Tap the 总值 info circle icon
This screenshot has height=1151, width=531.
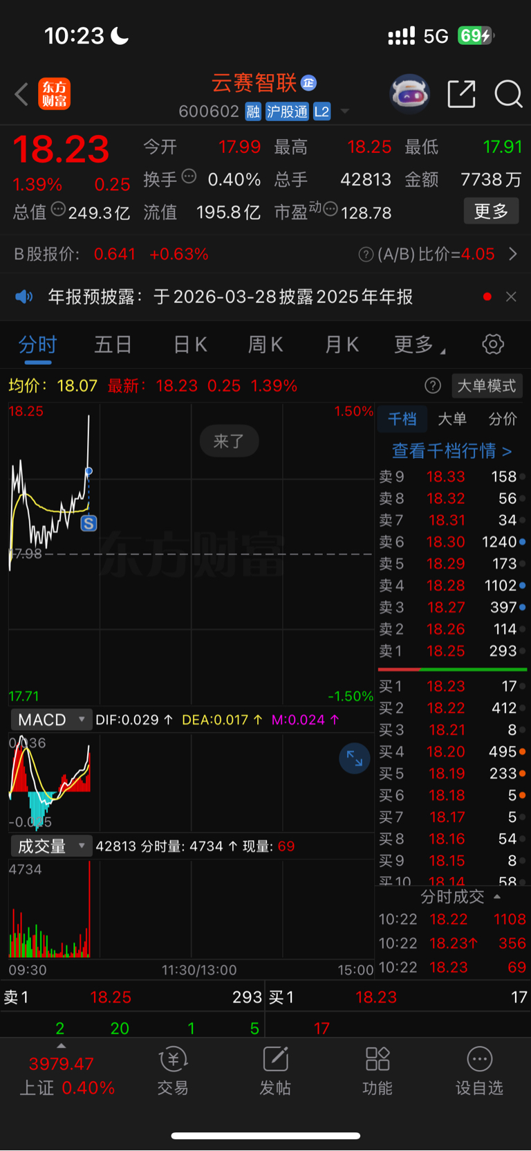point(58,208)
